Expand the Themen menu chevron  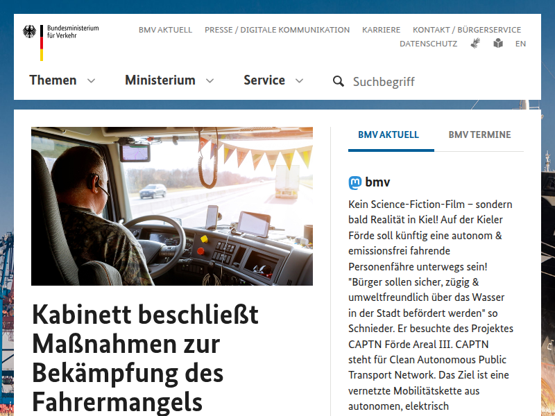tap(92, 80)
